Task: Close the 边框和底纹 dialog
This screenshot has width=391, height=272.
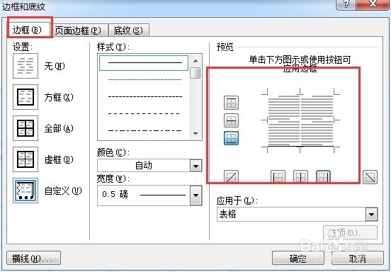Action: pos(373,4)
